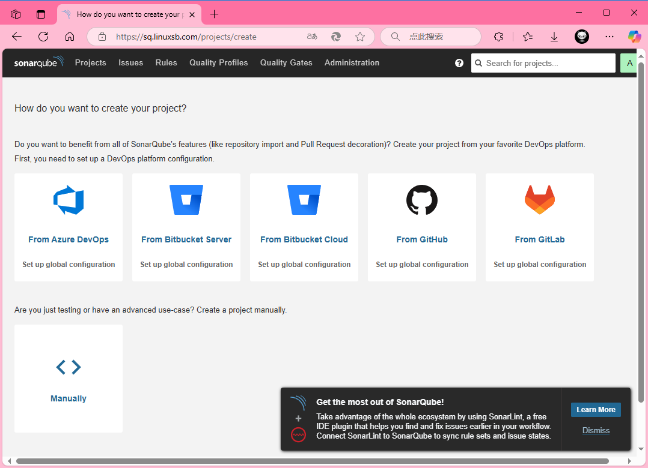Set up global configuration for Bitbucket Cloud
Viewport: 648px width, 468px height.
pos(304,265)
